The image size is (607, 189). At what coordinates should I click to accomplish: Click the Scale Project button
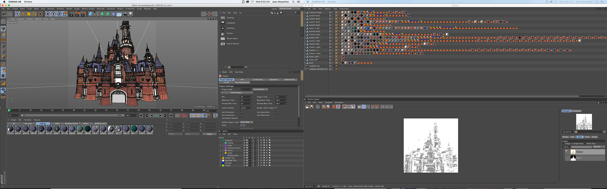tap(237, 93)
